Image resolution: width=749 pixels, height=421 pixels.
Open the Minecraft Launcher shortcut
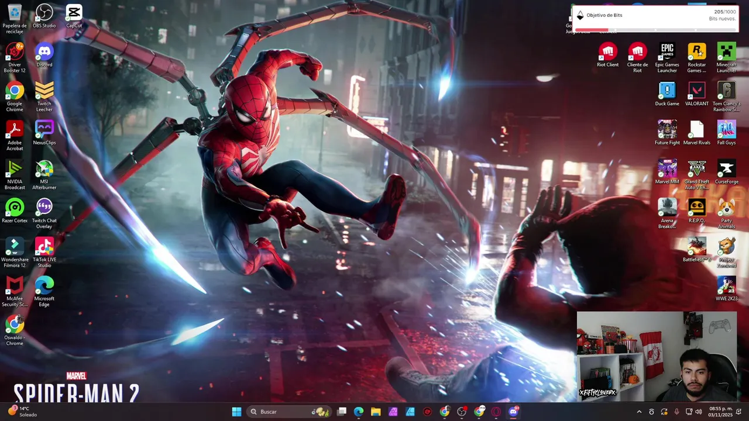726,57
